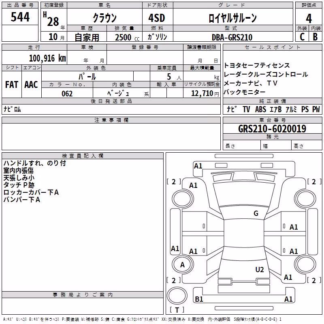324x324 pixels.
Task: Click the air conditioner value AAC
Action: pyautogui.click(x=31, y=85)
